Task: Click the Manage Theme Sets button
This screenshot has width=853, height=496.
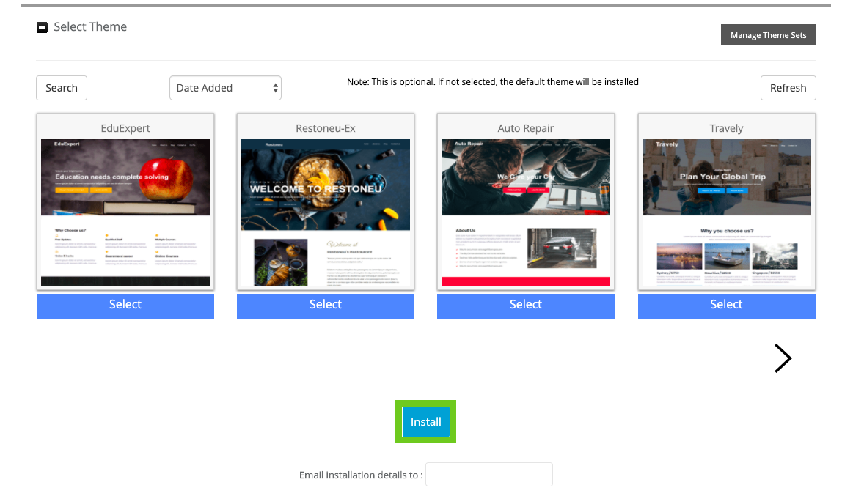Action: click(768, 35)
